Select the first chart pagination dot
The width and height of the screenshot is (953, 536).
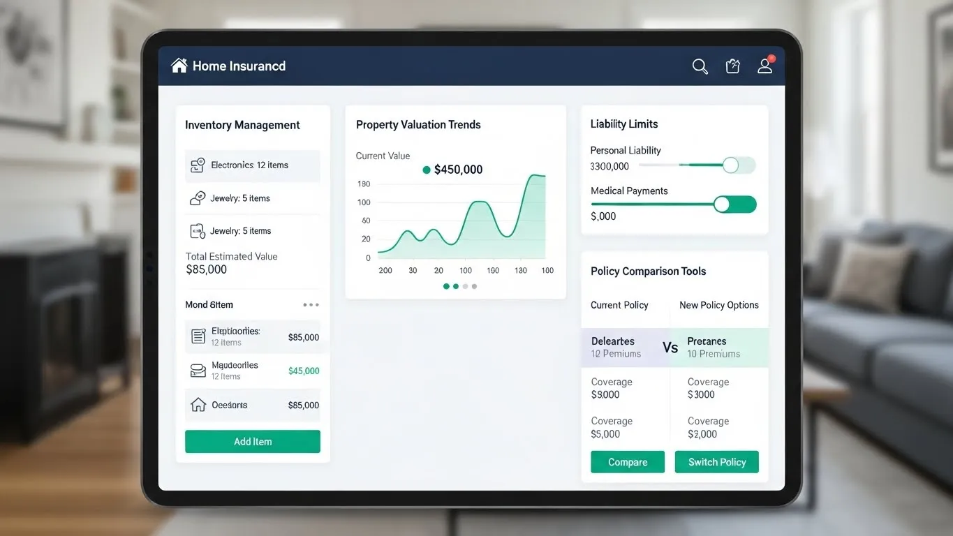click(446, 286)
